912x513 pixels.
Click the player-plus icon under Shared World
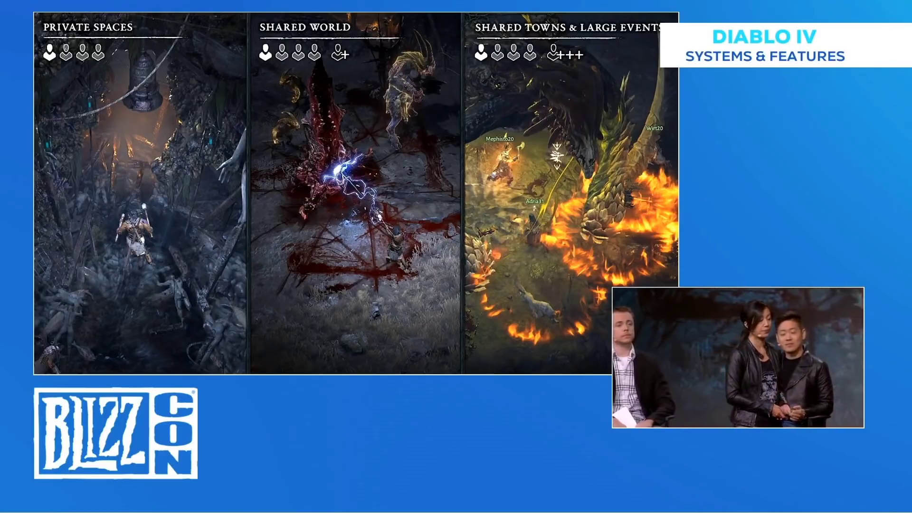point(340,53)
